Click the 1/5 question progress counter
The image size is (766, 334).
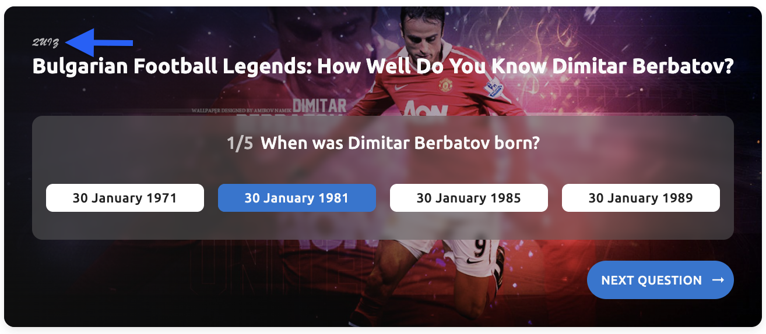pyautogui.click(x=240, y=143)
